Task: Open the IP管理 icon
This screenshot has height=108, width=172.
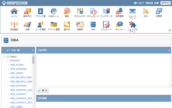Action: click(159, 11)
